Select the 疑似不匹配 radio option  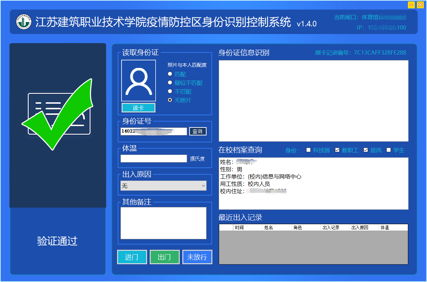tap(170, 83)
